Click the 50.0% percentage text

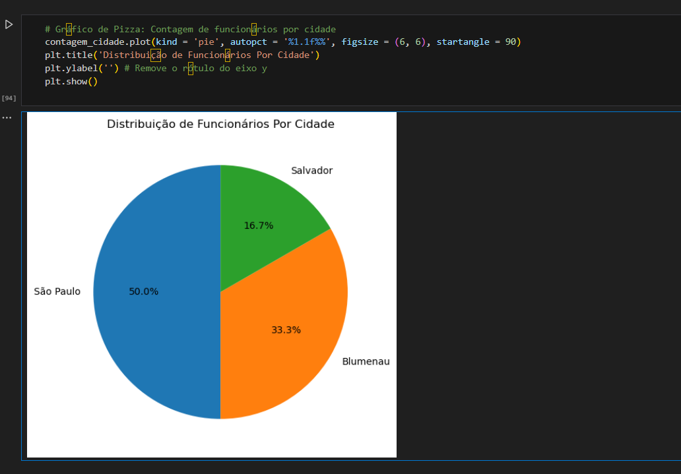[x=143, y=291]
